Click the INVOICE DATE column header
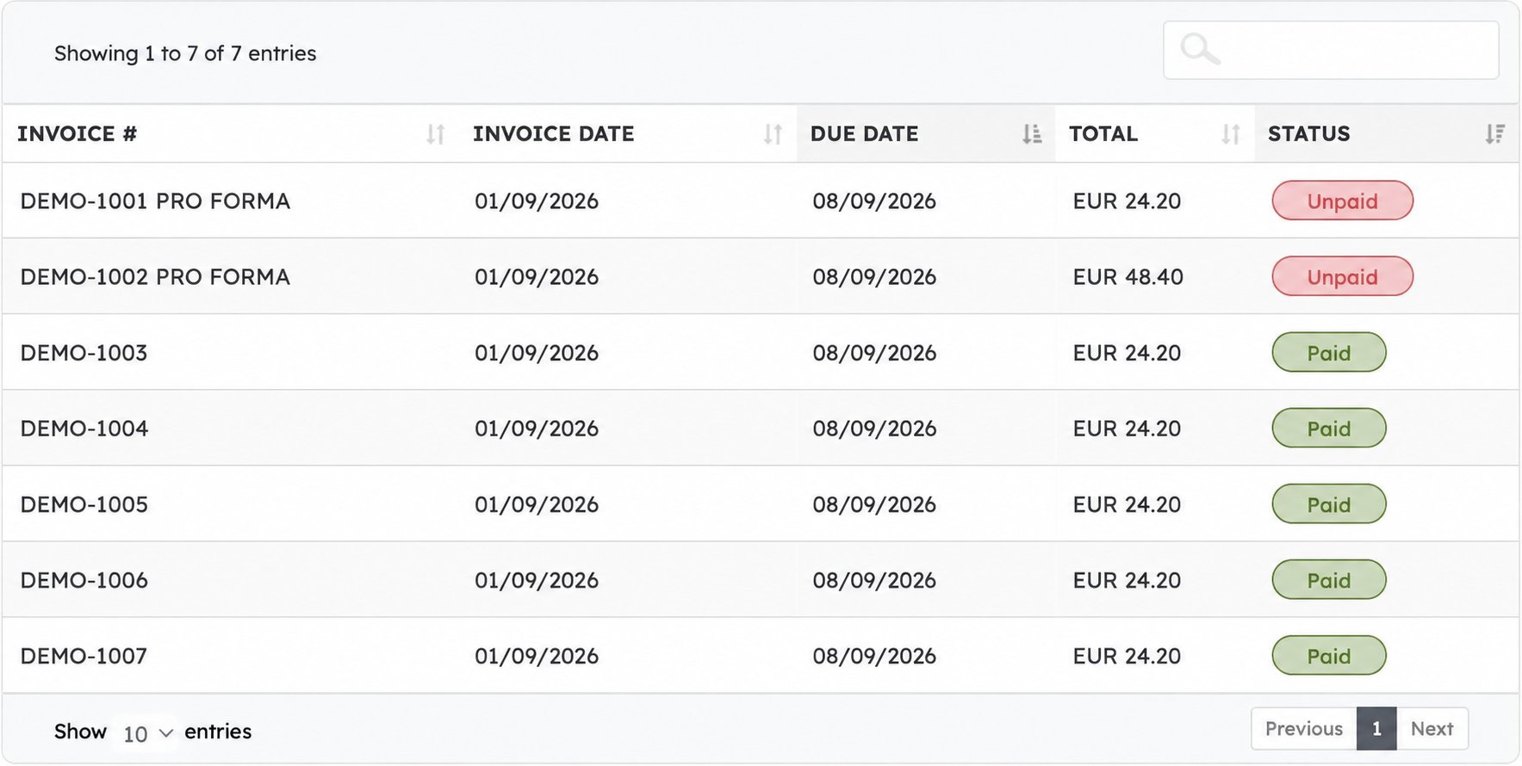1522x766 pixels. pyautogui.click(x=627, y=134)
